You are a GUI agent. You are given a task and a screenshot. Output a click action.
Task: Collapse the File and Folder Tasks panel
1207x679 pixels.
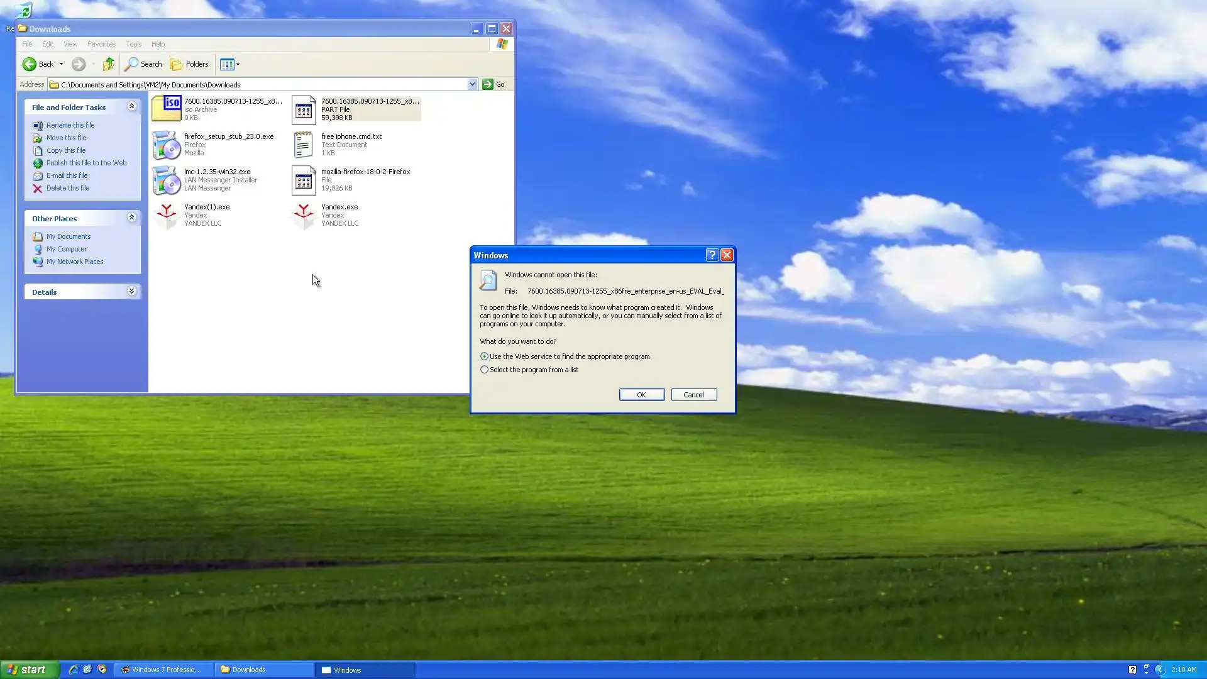pyautogui.click(x=131, y=106)
